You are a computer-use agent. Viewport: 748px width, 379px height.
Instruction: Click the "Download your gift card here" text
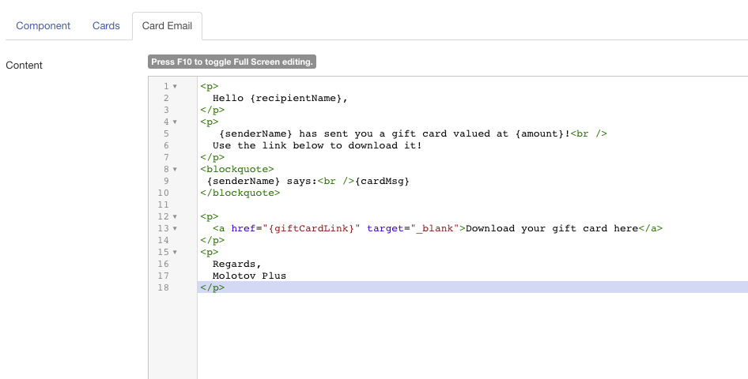click(551, 229)
